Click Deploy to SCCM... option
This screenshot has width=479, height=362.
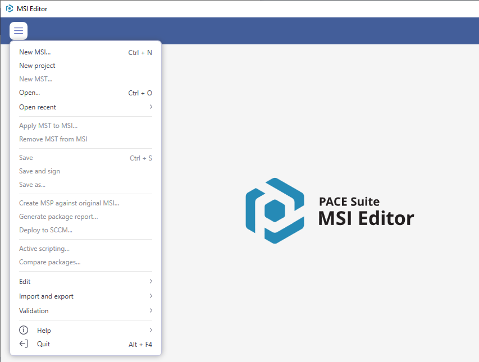(x=85, y=230)
